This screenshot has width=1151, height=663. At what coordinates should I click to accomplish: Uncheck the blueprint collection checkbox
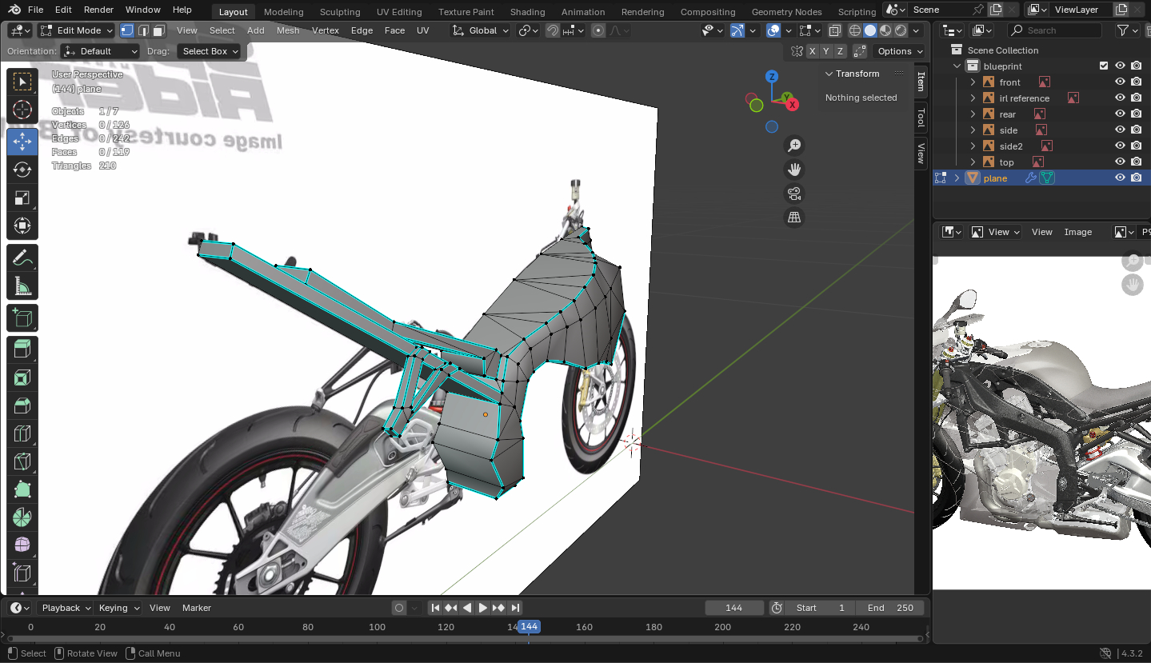point(1104,66)
